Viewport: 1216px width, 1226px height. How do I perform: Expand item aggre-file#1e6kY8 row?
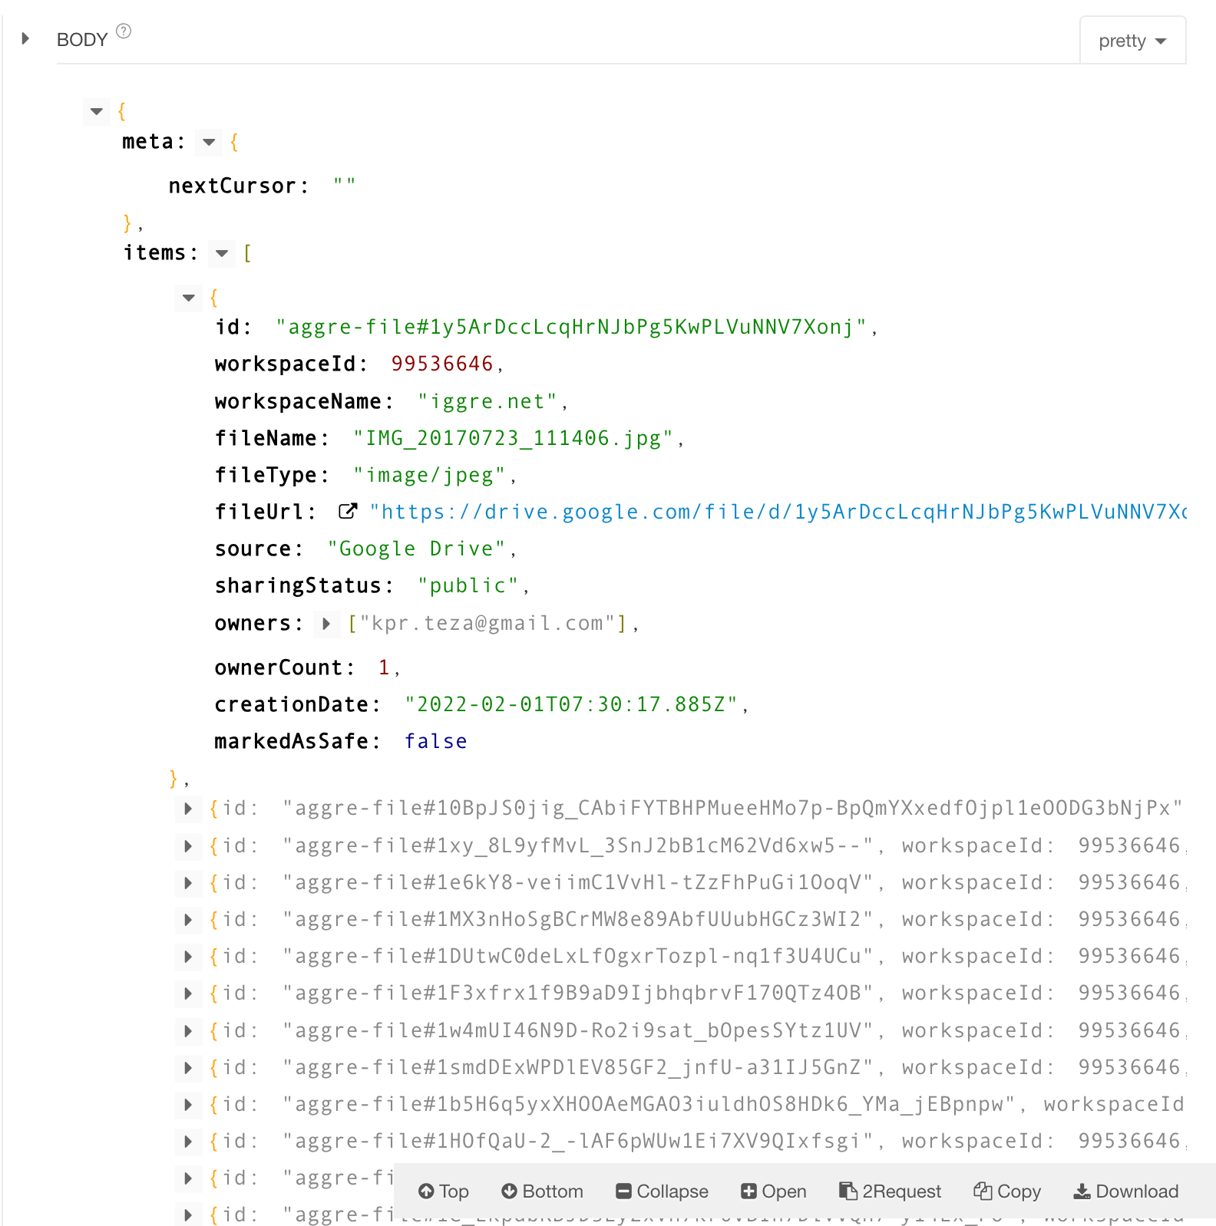tap(188, 883)
